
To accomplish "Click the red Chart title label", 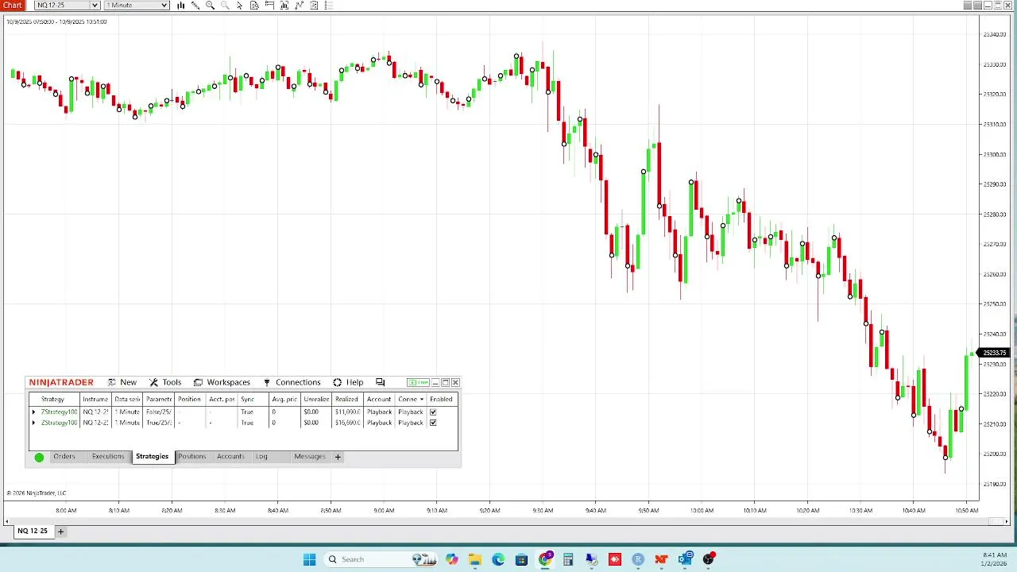I will coord(13,6).
